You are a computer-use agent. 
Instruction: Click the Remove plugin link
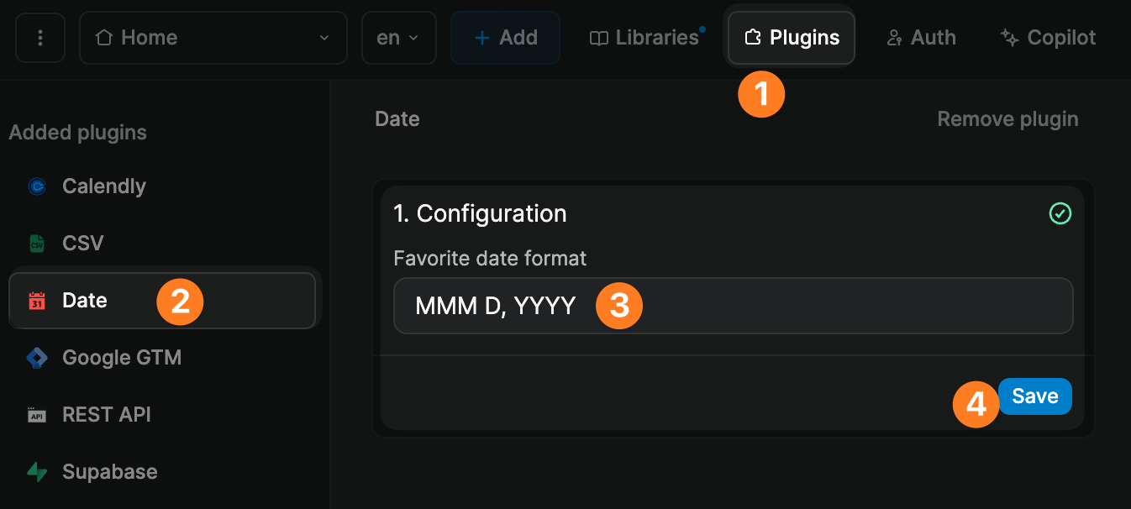pyautogui.click(x=1007, y=119)
